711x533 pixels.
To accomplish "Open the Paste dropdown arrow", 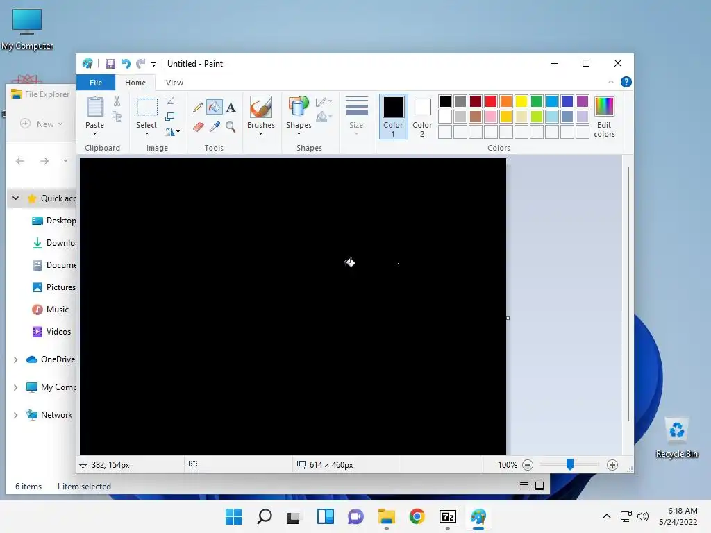I will tap(94, 134).
